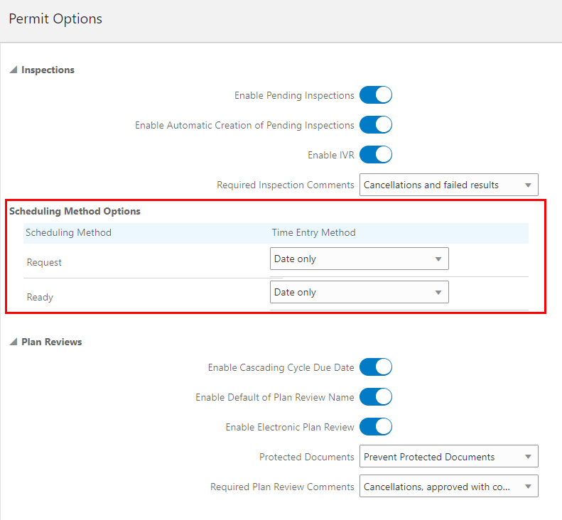Click the Plan Reviews section heading
Screen dimensions: 562x520
point(51,342)
